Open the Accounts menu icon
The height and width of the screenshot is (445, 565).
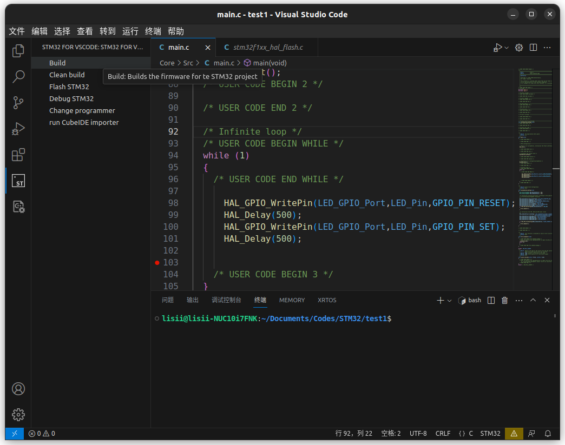[18, 389]
